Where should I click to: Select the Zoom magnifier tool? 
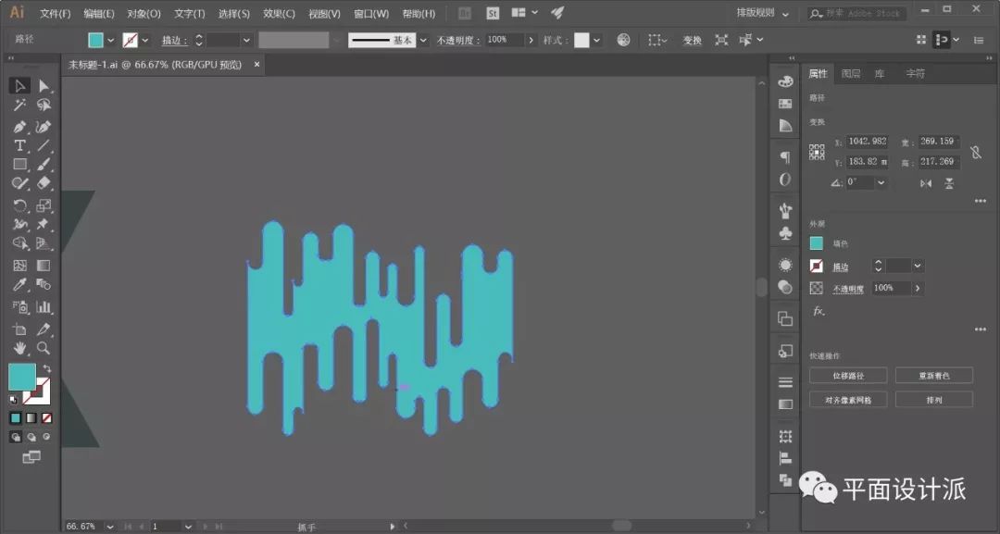click(x=44, y=348)
